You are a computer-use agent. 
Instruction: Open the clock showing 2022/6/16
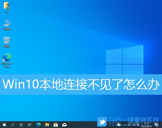[x=146, y=125]
